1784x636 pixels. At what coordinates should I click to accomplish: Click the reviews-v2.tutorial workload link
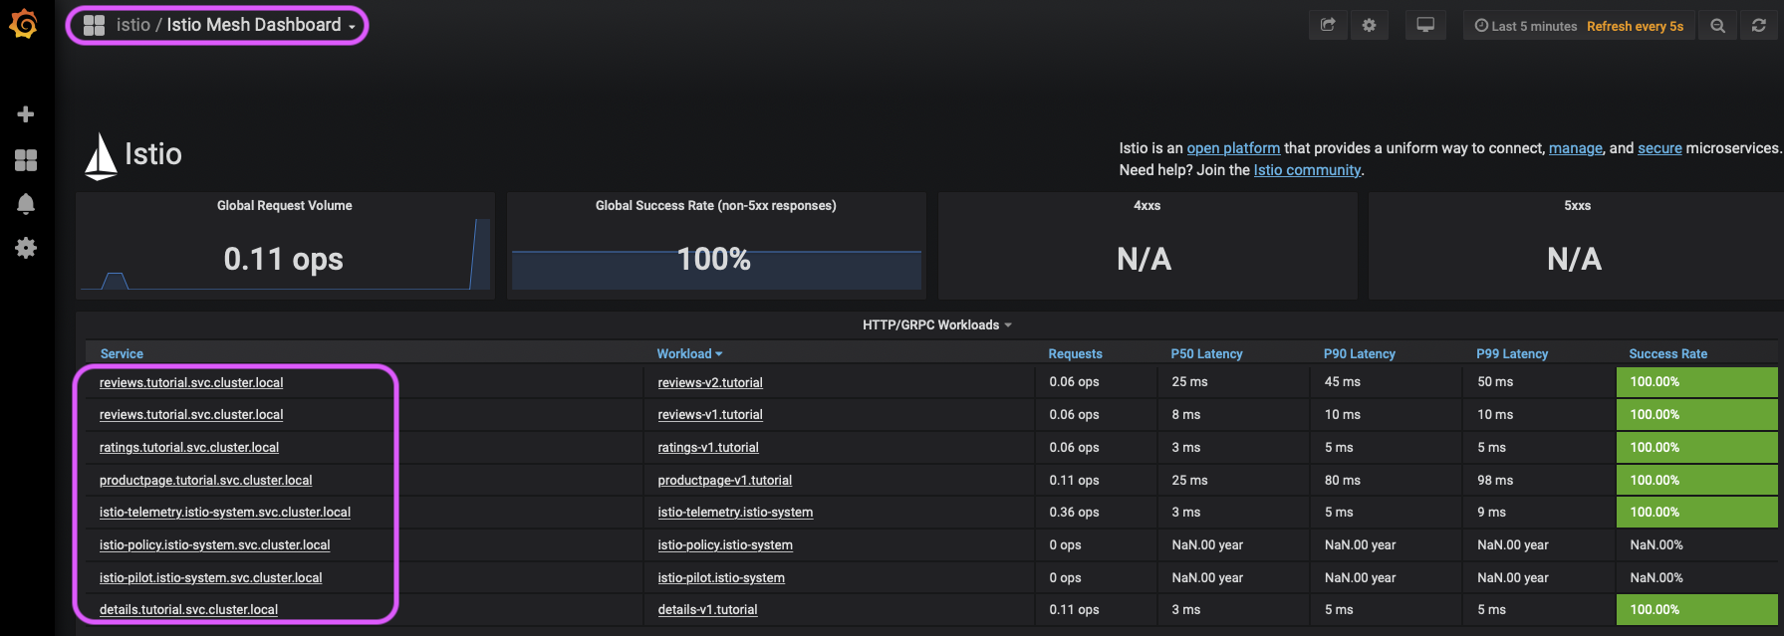click(x=709, y=382)
